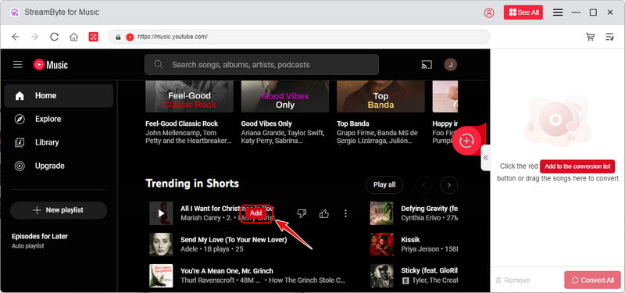
Task: Click the red Add button on Mariah Carey song
Action: (x=256, y=213)
